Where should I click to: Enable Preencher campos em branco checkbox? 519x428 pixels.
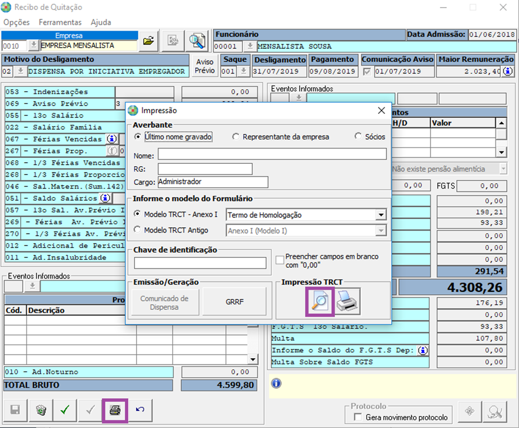point(280,260)
